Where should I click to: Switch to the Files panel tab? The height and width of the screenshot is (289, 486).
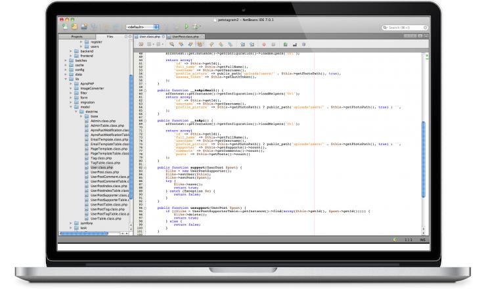click(x=110, y=37)
